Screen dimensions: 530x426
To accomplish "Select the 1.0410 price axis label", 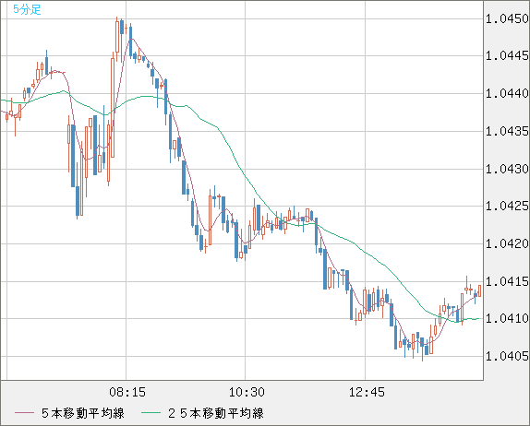I will [507, 318].
